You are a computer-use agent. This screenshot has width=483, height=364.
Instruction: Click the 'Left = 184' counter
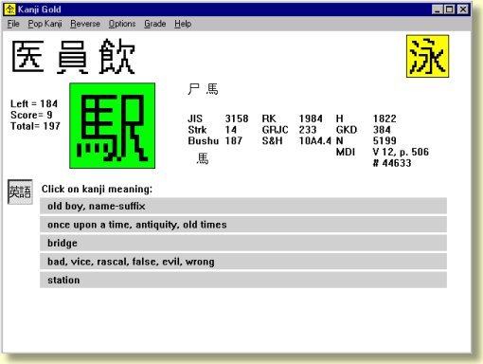tap(34, 103)
